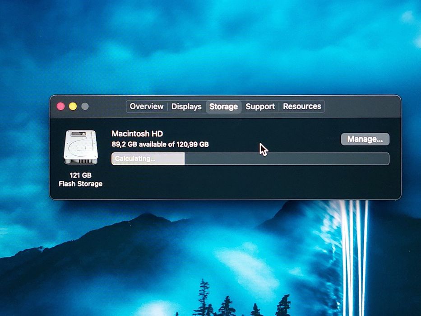
Task: Select the Macintosh HD volume name
Action: pyautogui.click(x=137, y=134)
